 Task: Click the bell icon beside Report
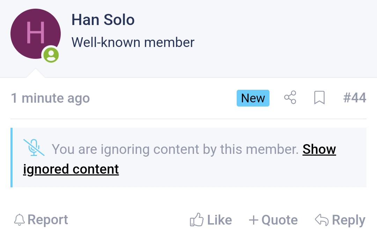[20, 220]
